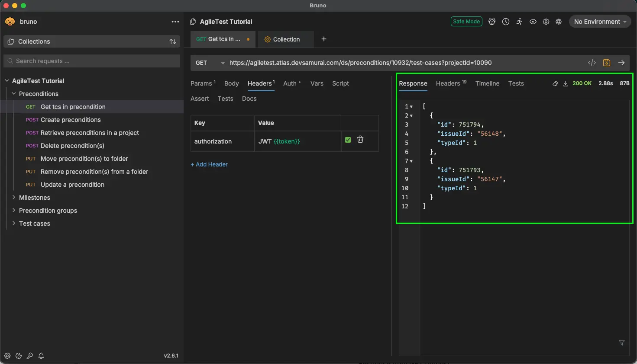
Task: Uncheck the authorization header checkbox
Action: (348, 140)
